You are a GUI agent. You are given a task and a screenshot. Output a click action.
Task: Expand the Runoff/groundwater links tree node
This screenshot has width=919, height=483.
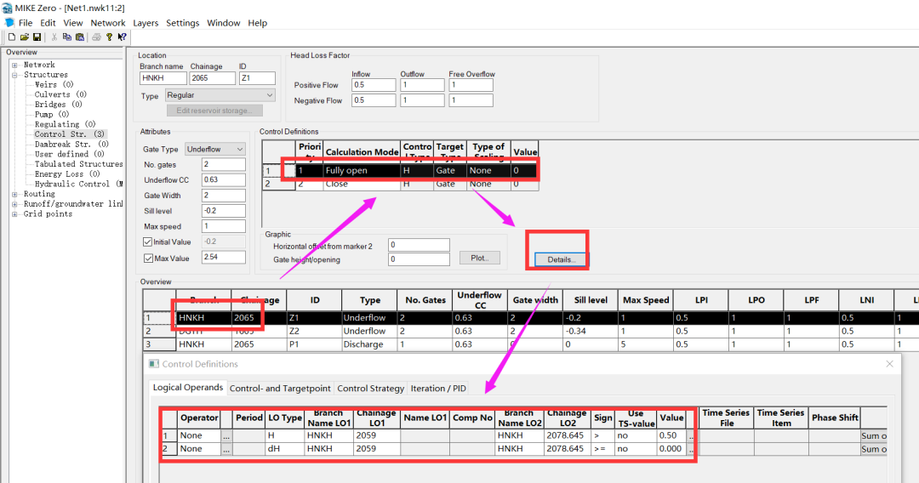click(14, 204)
